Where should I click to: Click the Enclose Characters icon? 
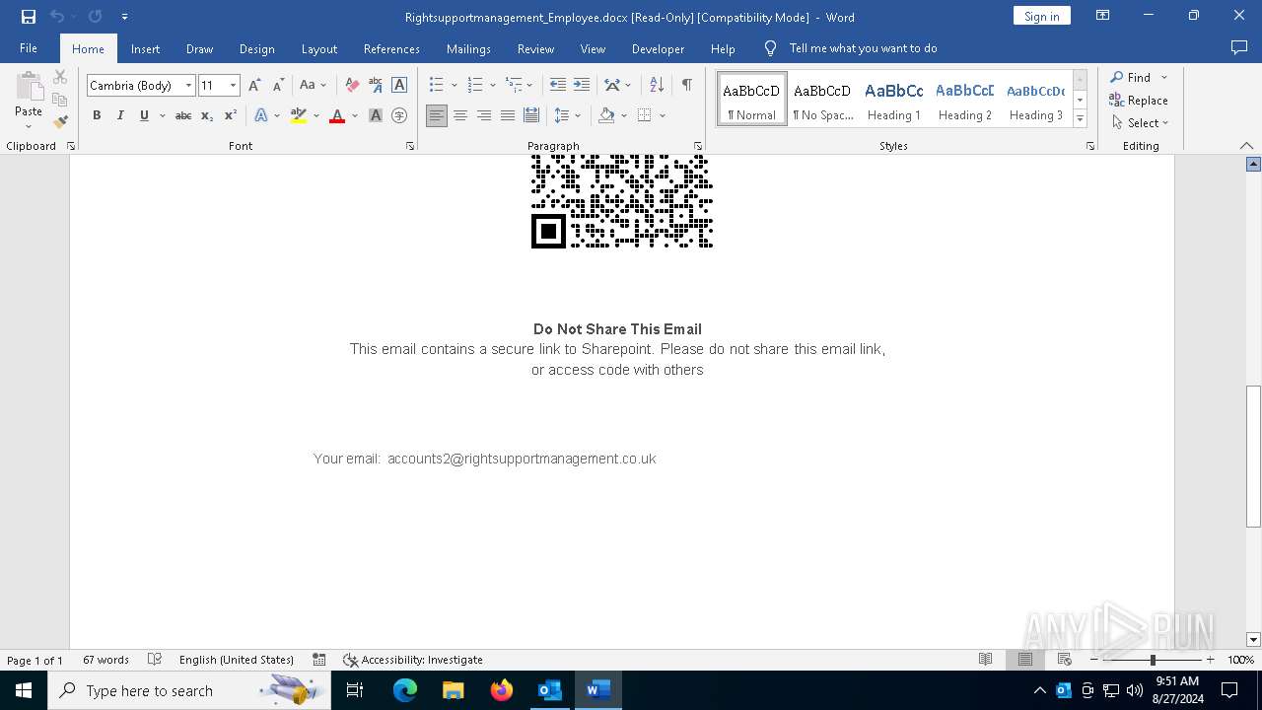pos(399,115)
